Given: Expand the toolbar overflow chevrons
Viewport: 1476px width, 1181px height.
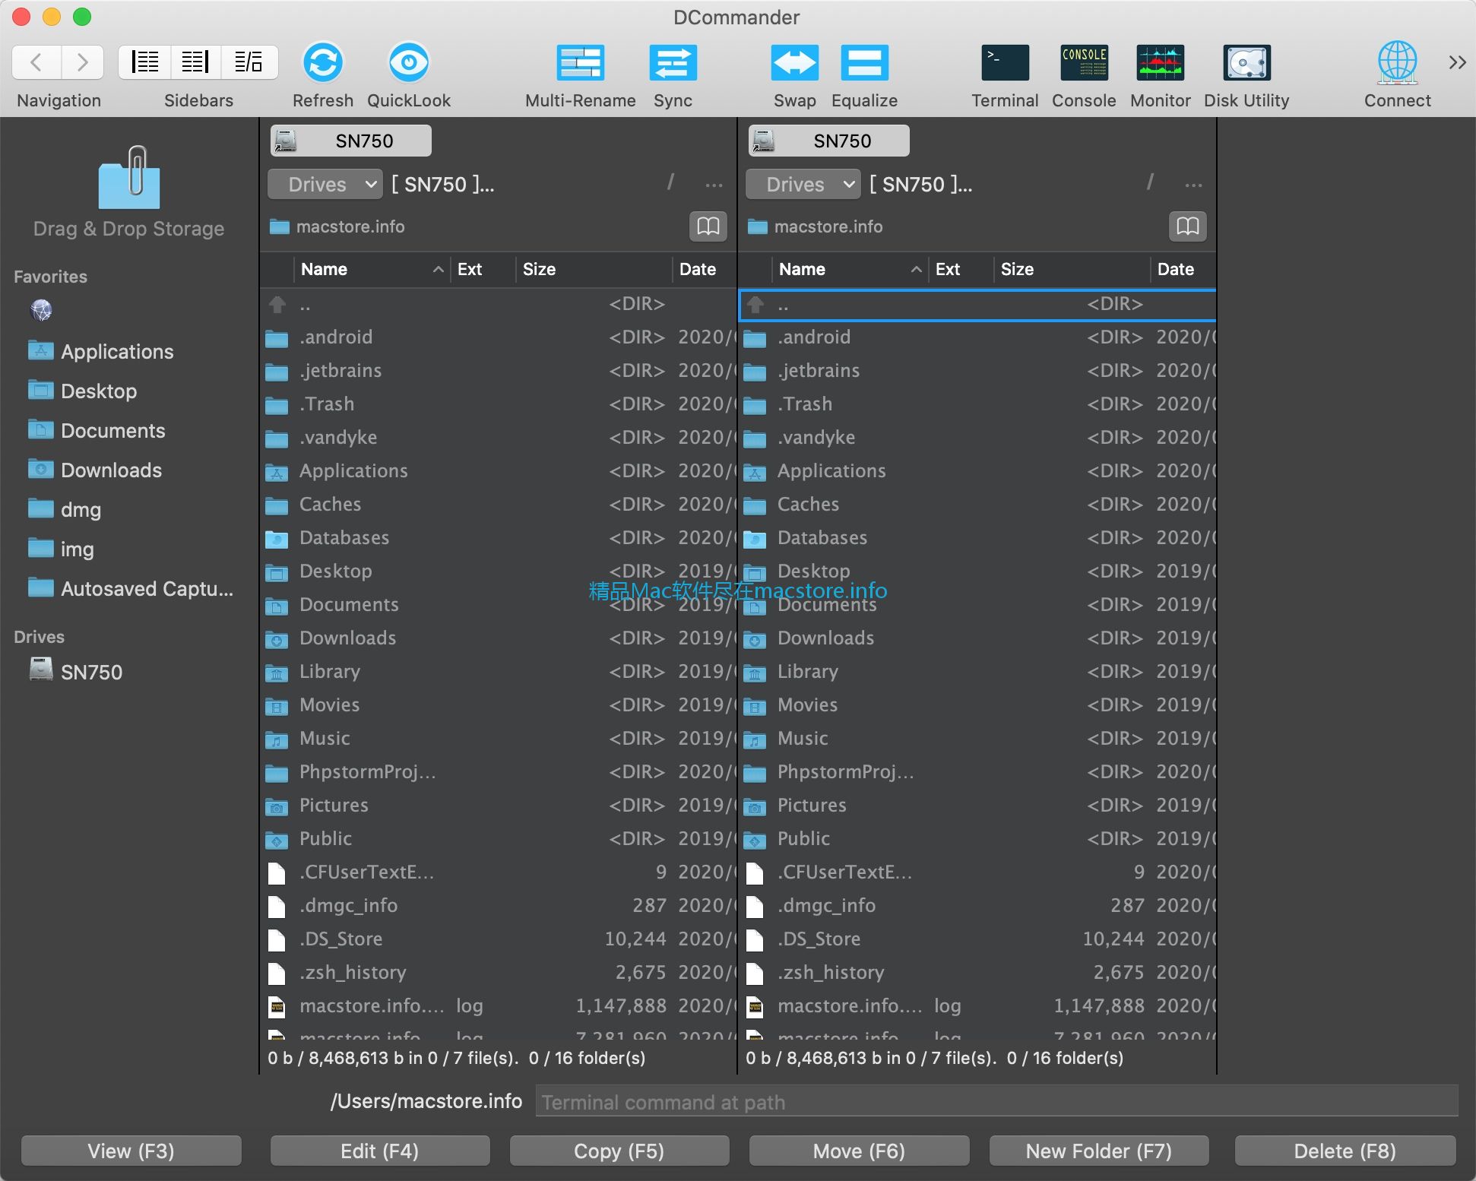Looking at the screenshot, I should click(x=1457, y=62).
